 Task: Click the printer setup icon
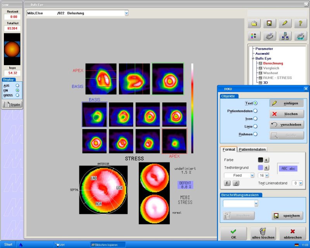[300, 36]
